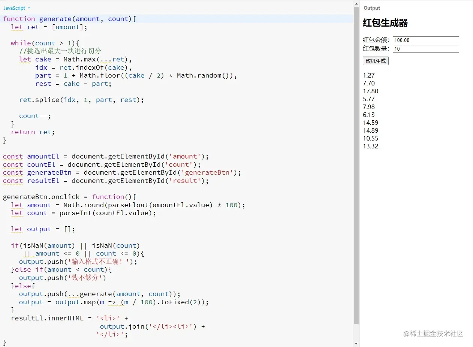Click the line 'while(count > 1){'

[x=45, y=43]
